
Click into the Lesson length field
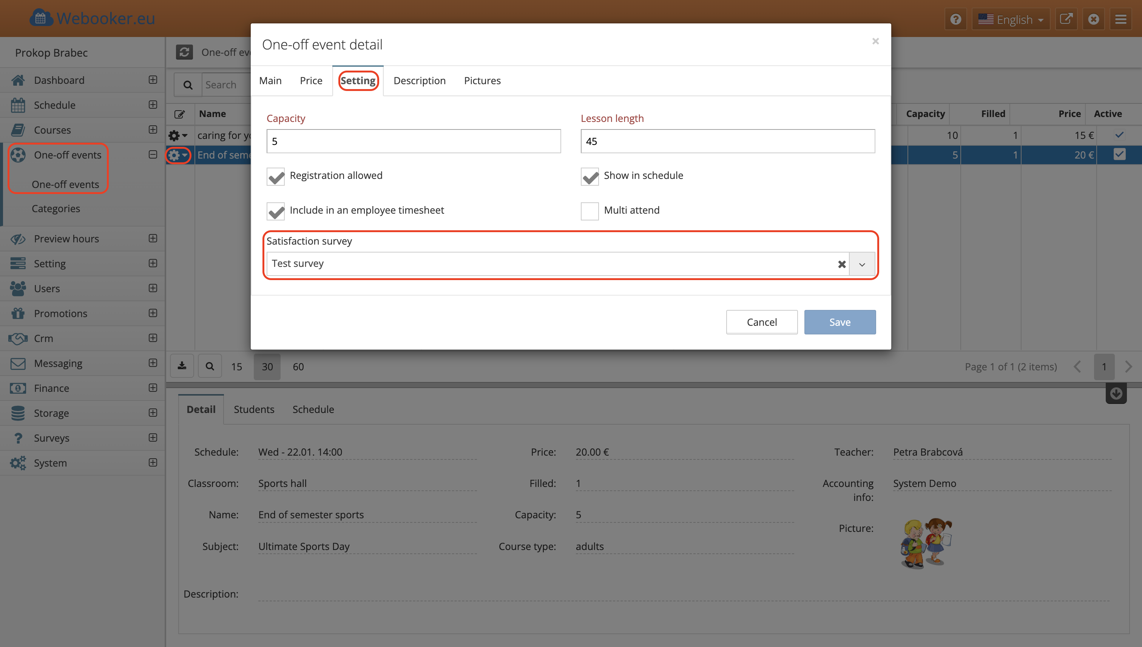(727, 141)
